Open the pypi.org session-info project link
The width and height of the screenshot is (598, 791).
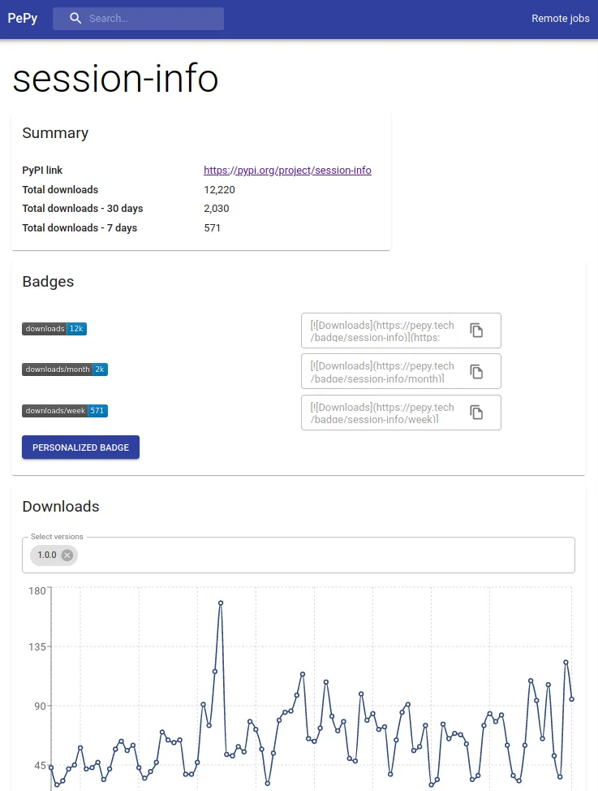pos(287,171)
